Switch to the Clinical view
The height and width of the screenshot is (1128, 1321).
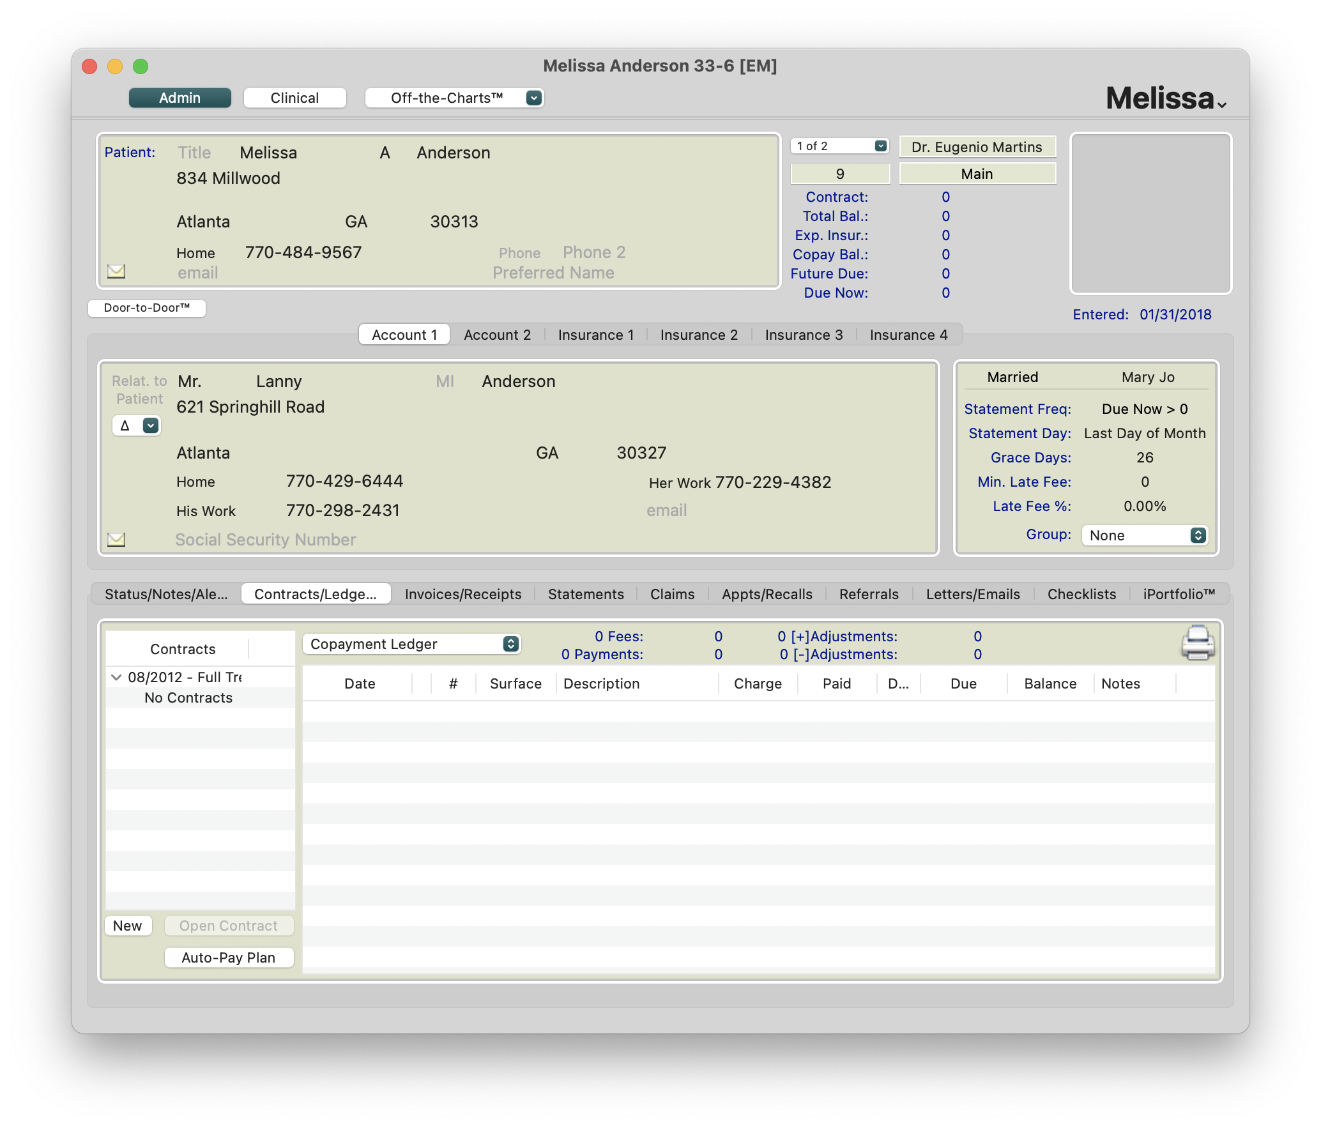294,98
